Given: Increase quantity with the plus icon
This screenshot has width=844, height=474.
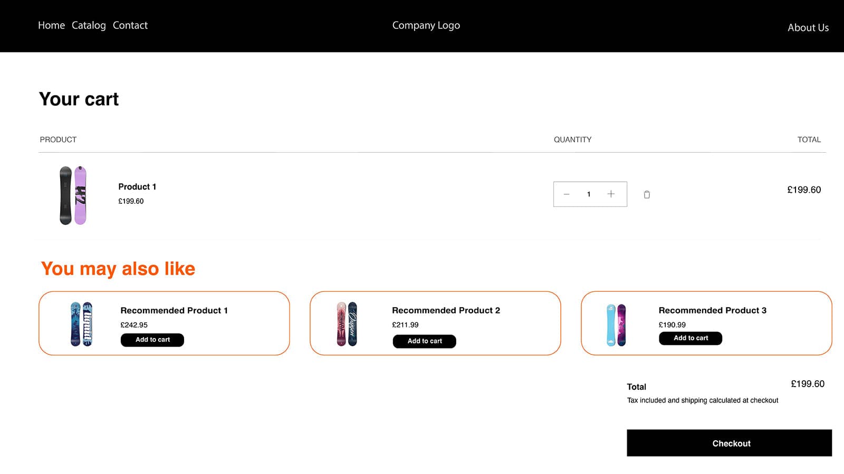Looking at the screenshot, I should (x=611, y=194).
